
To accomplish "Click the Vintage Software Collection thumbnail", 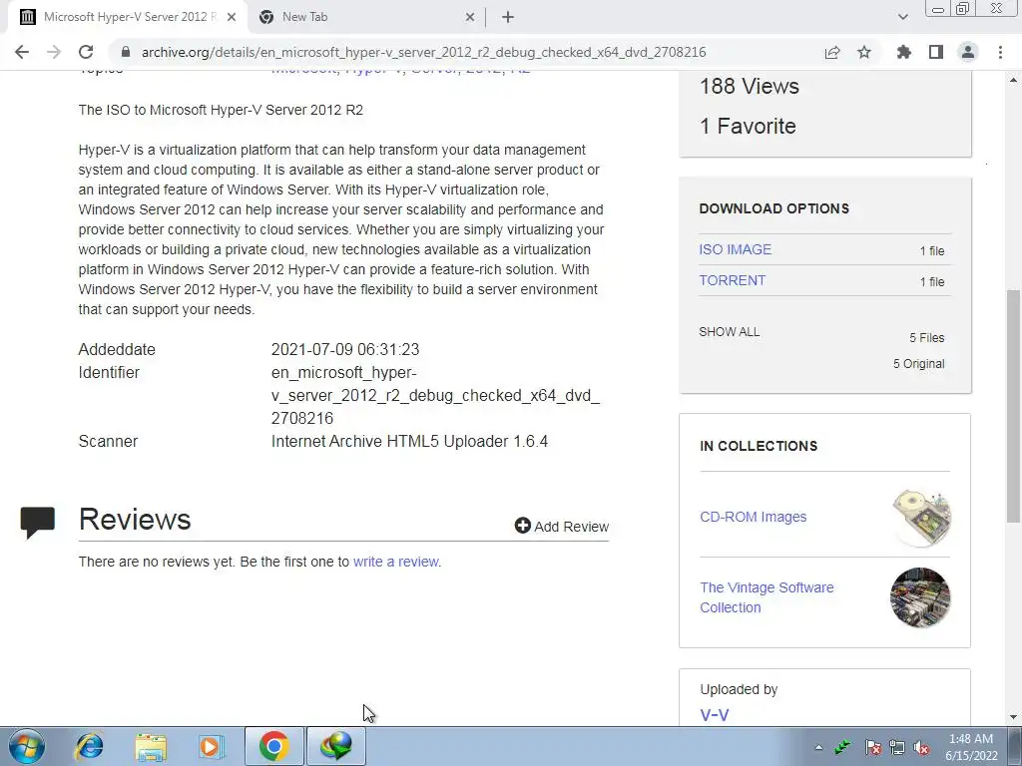I will click(920, 597).
